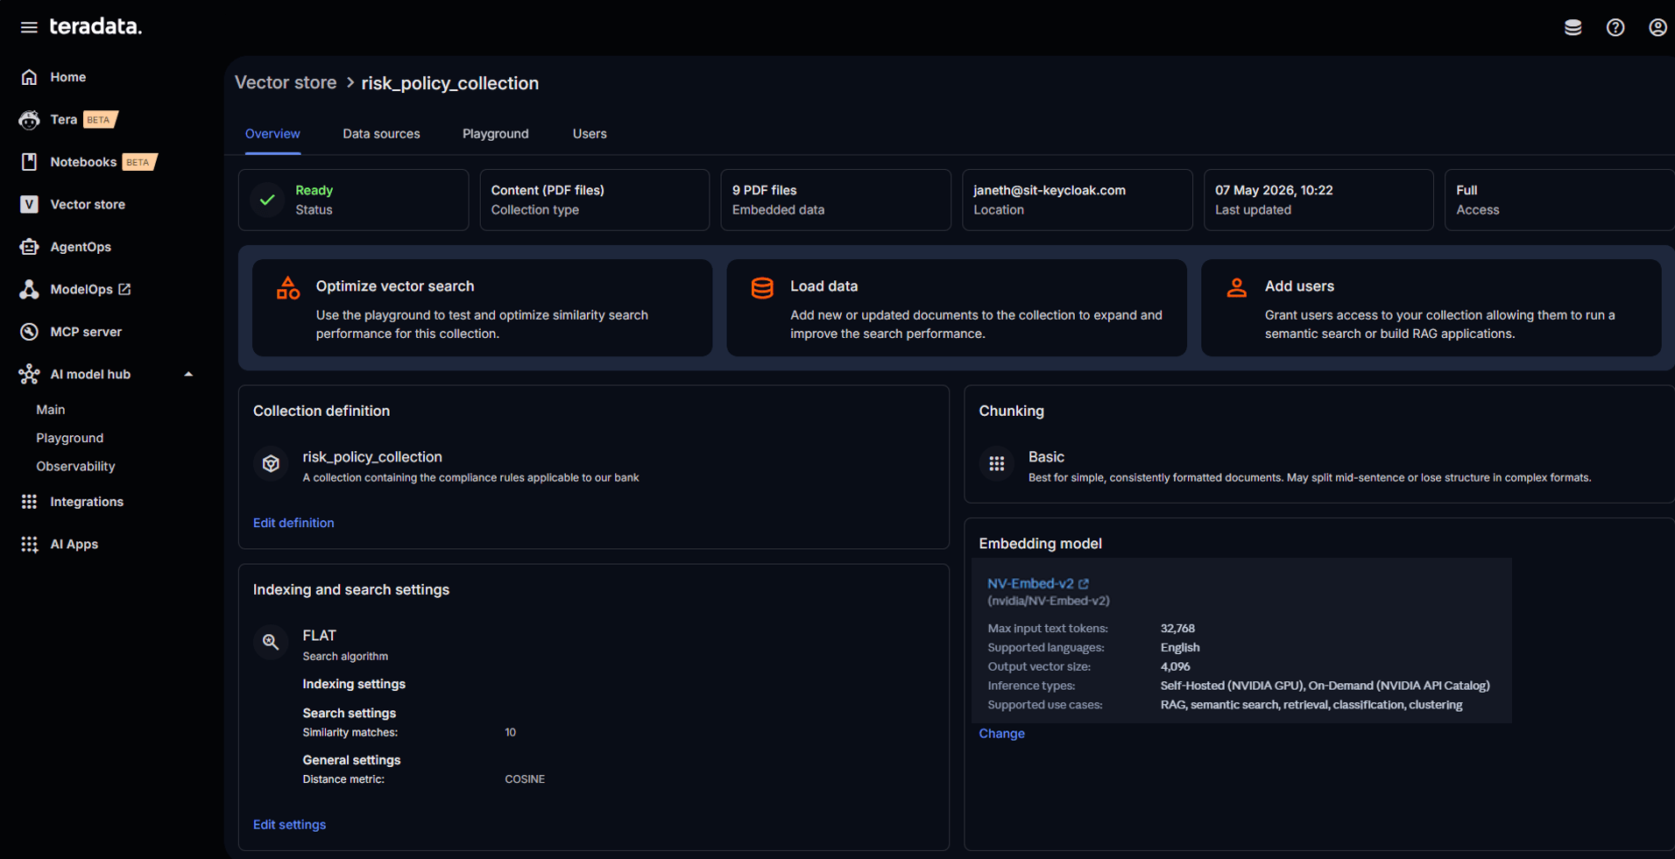The height and width of the screenshot is (859, 1675).
Task: Click the 32,768 max input tokens value
Action: tap(1177, 629)
